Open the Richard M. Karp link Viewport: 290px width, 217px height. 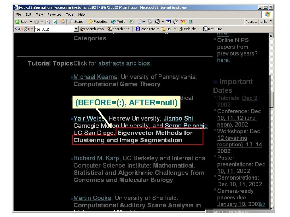96,158
